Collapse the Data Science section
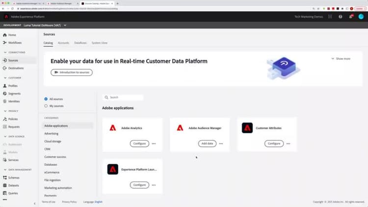This screenshot has height=207, width=368. pos(5,136)
